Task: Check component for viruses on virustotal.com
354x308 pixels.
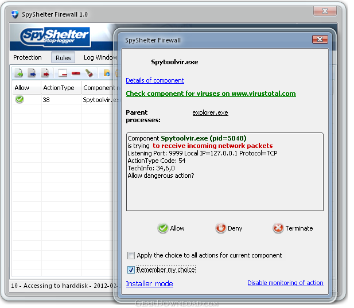Action: (211, 93)
